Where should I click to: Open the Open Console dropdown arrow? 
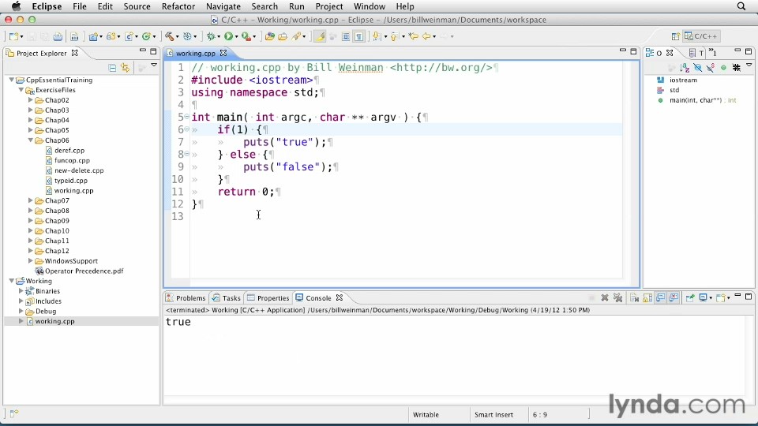728,298
